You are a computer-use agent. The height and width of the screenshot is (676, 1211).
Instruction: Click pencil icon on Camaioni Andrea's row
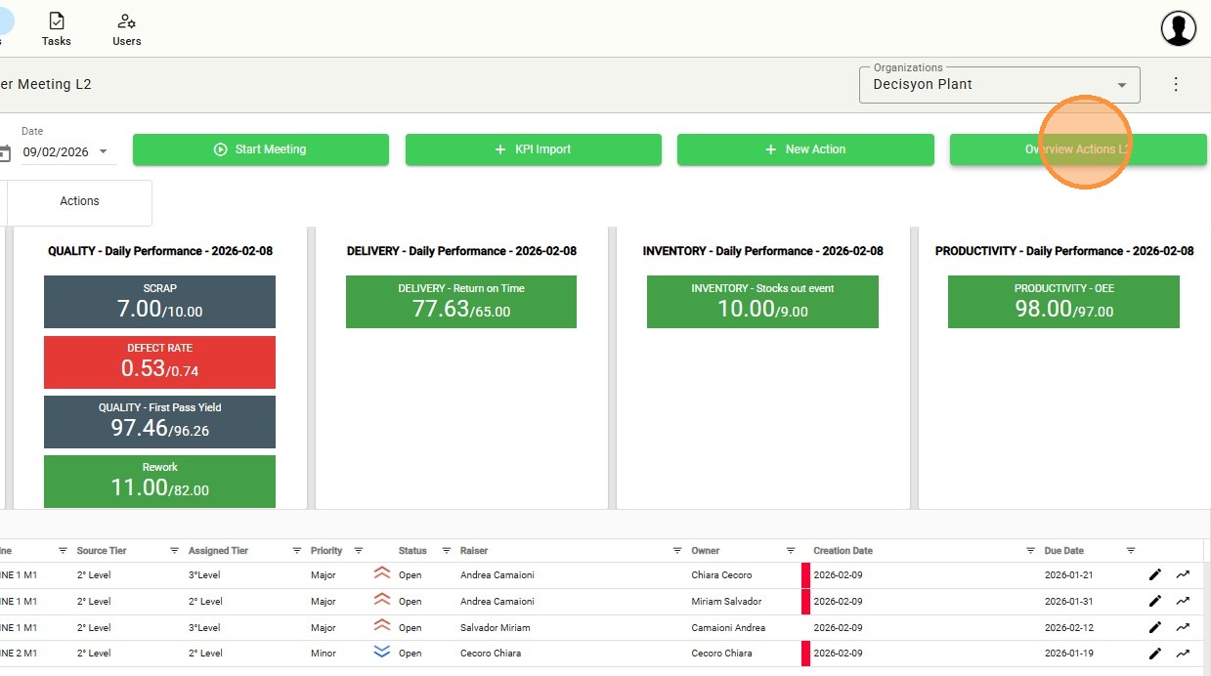(x=1155, y=627)
